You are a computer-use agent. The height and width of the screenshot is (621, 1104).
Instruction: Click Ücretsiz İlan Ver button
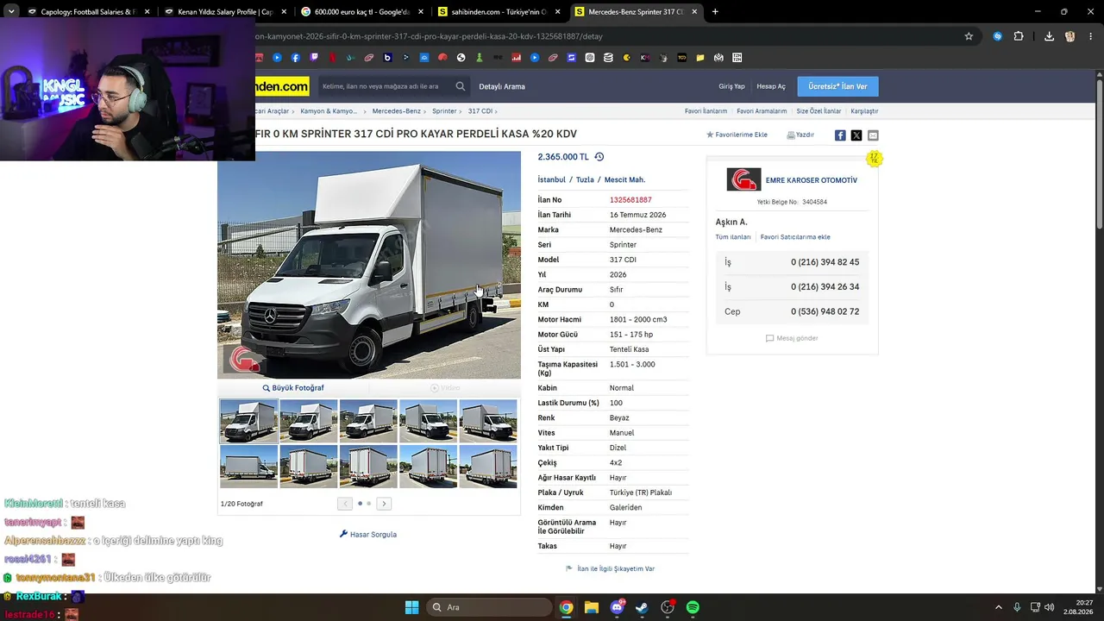(x=837, y=86)
